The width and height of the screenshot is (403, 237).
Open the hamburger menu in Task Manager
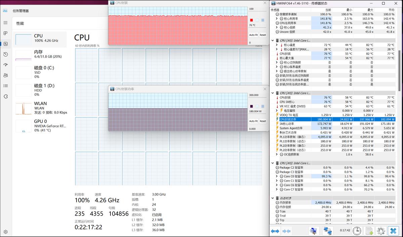(x=5, y=23)
